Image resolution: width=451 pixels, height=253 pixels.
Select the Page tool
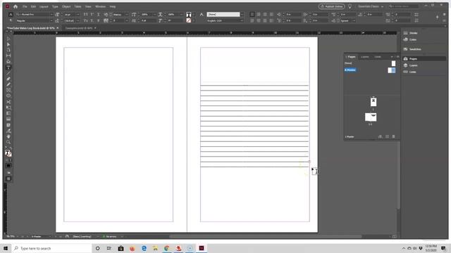coord(8,50)
